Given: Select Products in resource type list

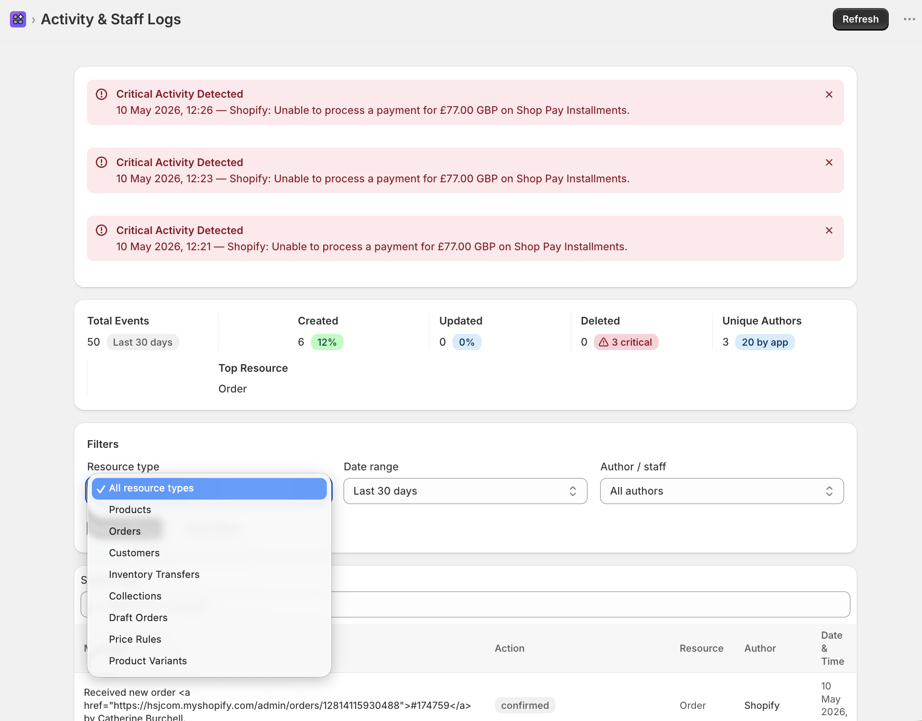Looking at the screenshot, I should (x=209, y=510).
